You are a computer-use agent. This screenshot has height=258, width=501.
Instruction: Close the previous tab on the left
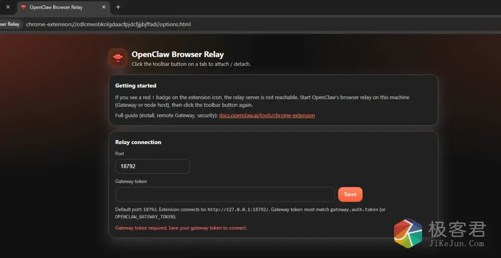point(8,7)
